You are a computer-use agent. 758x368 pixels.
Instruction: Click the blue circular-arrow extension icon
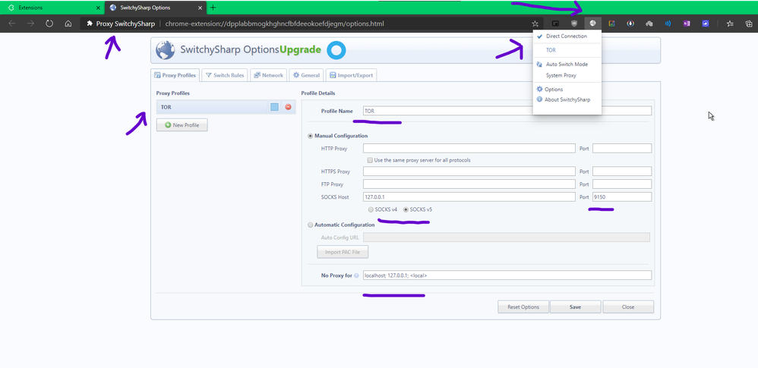pyautogui.click(x=706, y=24)
